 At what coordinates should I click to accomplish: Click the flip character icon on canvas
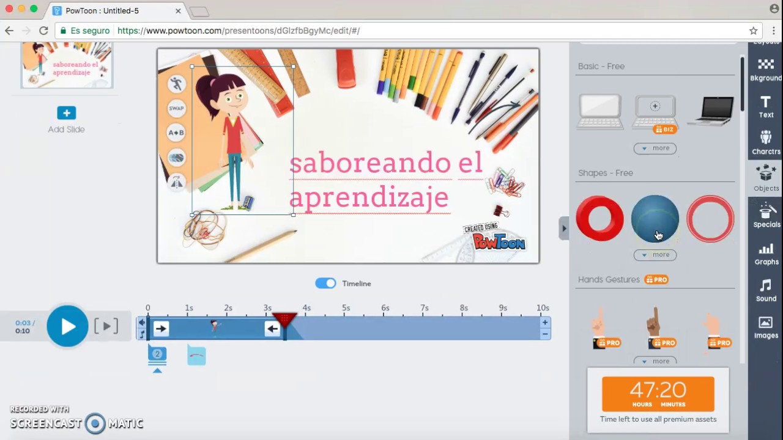pos(176,182)
